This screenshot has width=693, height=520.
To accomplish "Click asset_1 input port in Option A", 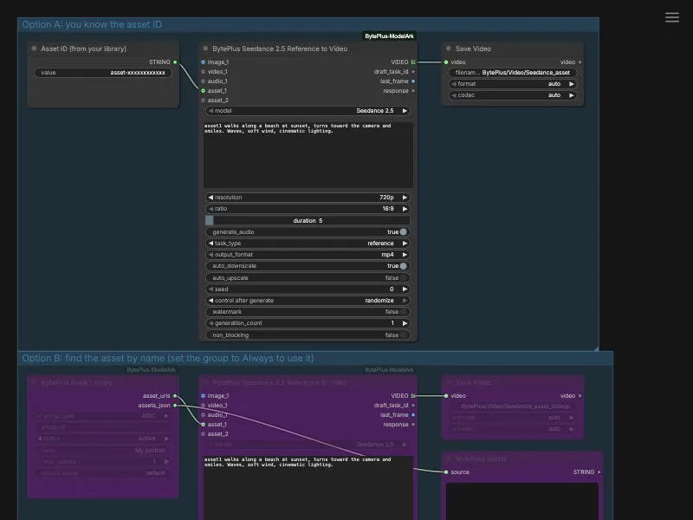I will tap(203, 91).
